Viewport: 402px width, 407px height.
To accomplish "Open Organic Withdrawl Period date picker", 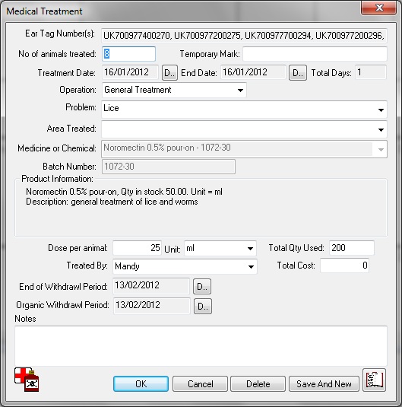I will click(203, 307).
